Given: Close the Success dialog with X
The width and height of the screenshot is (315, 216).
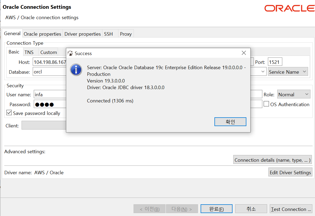Looking at the screenshot, I should 244,53.
